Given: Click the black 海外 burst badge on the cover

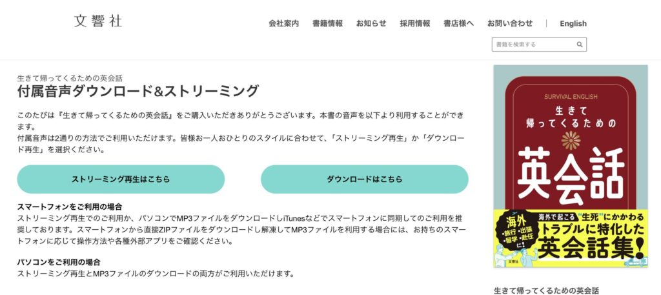Looking at the screenshot, I should (x=514, y=230).
